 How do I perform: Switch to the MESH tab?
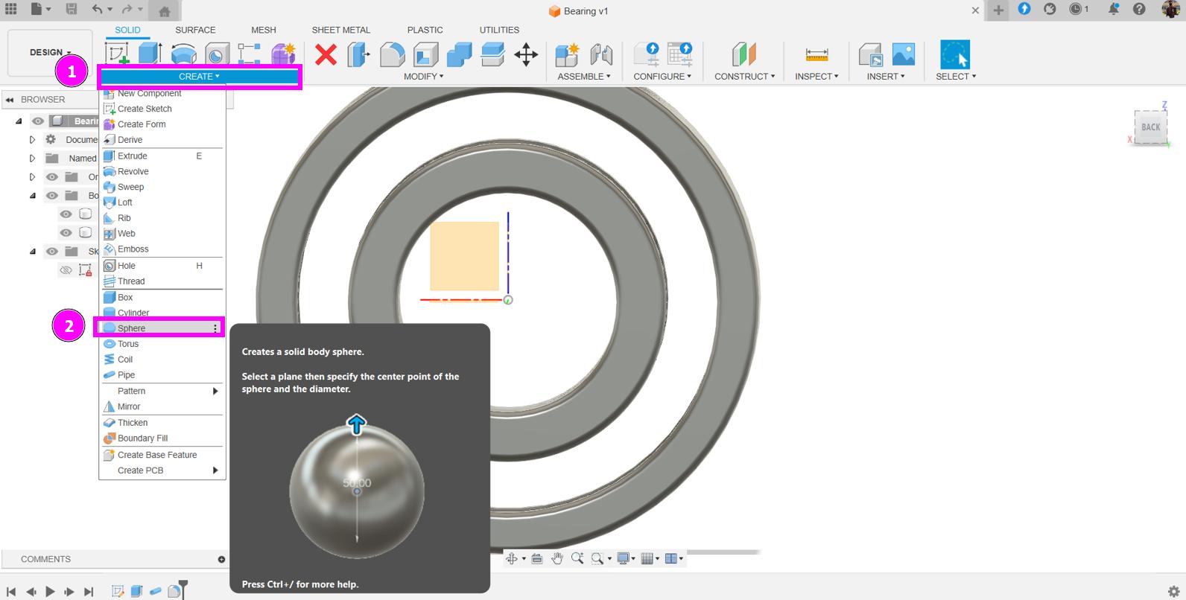point(263,30)
